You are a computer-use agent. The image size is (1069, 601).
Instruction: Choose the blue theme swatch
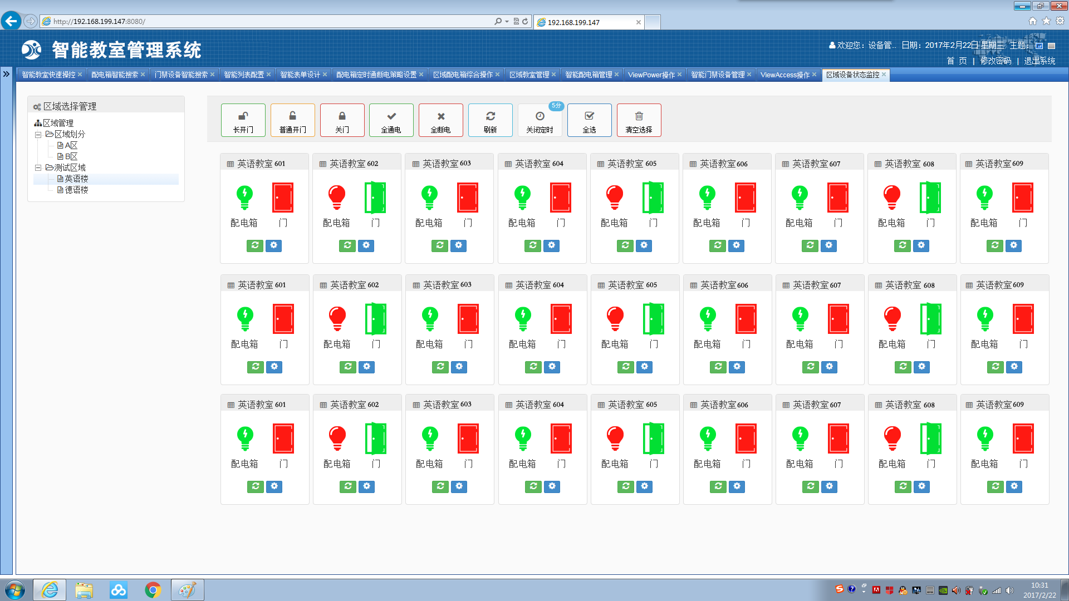click(x=1039, y=46)
